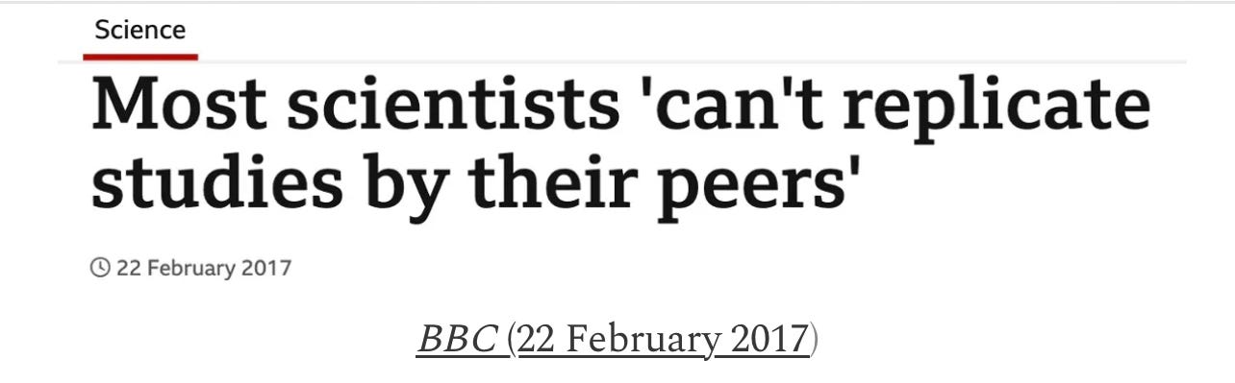Screen dimensions: 1235x383
Task: Click the grey '22 February 2017' timestamp
Action: click(204, 267)
